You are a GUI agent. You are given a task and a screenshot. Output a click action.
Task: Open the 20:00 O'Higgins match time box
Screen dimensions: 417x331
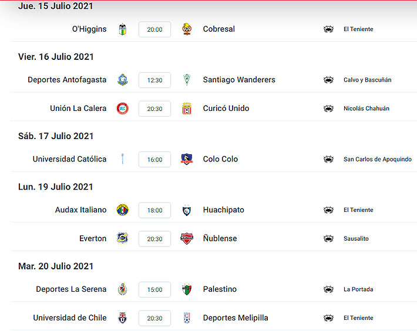coord(154,29)
